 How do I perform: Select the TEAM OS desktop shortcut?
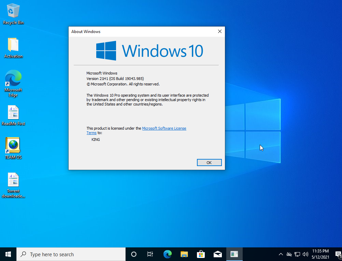[x=13, y=148]
